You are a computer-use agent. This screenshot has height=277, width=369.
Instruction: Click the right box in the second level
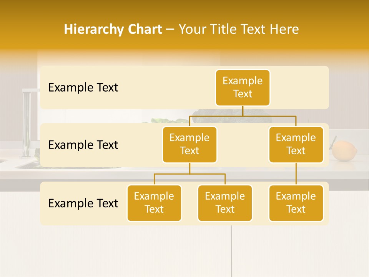pos(296,145)
